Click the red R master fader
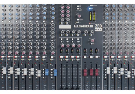The image size is (135, 94). click(x=91, y=72)
